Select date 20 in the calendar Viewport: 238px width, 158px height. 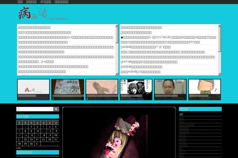(x=56, y=135)
